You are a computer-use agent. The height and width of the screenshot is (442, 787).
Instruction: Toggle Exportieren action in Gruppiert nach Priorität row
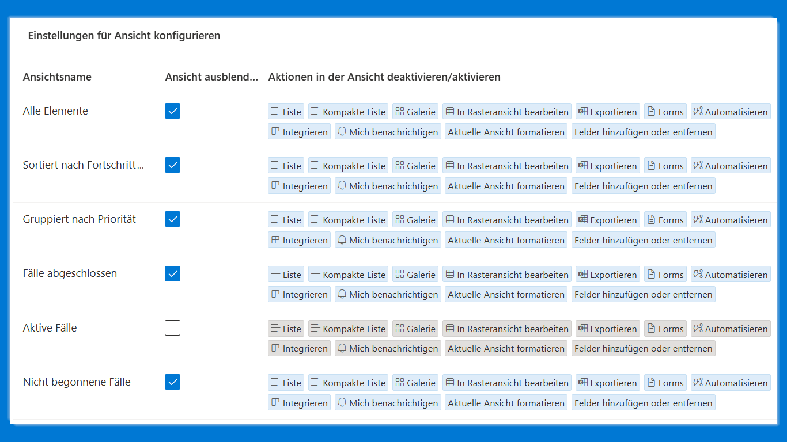coord(607,220)
